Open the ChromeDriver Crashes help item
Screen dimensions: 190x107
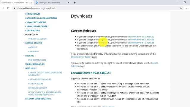point(40,79)
